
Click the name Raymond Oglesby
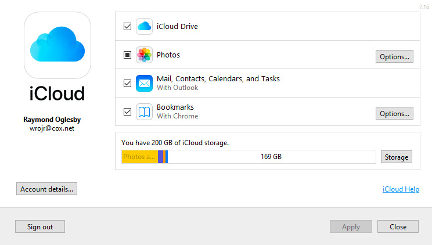tap(52, 120)
